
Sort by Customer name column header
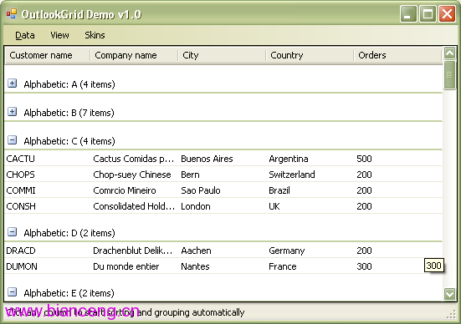[x=48, y=55]
